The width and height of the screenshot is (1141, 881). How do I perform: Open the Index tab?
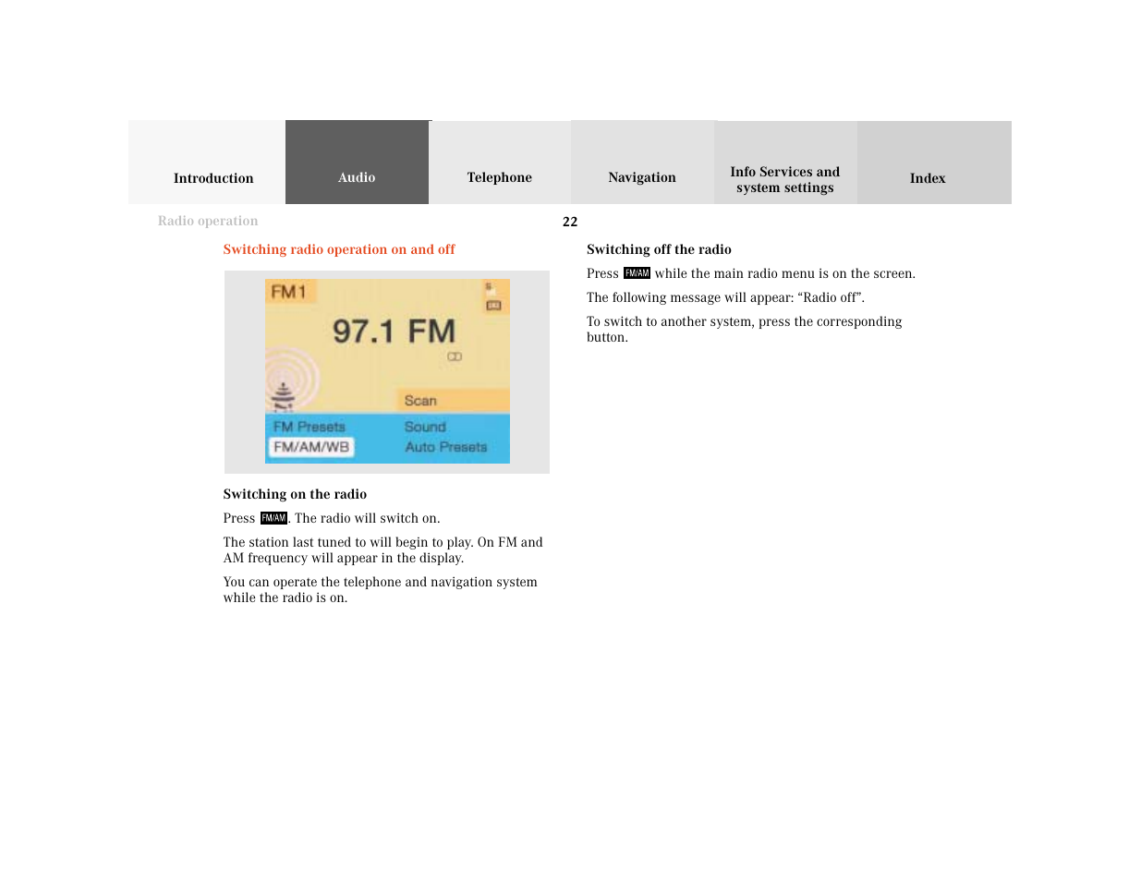coord(934,163)
